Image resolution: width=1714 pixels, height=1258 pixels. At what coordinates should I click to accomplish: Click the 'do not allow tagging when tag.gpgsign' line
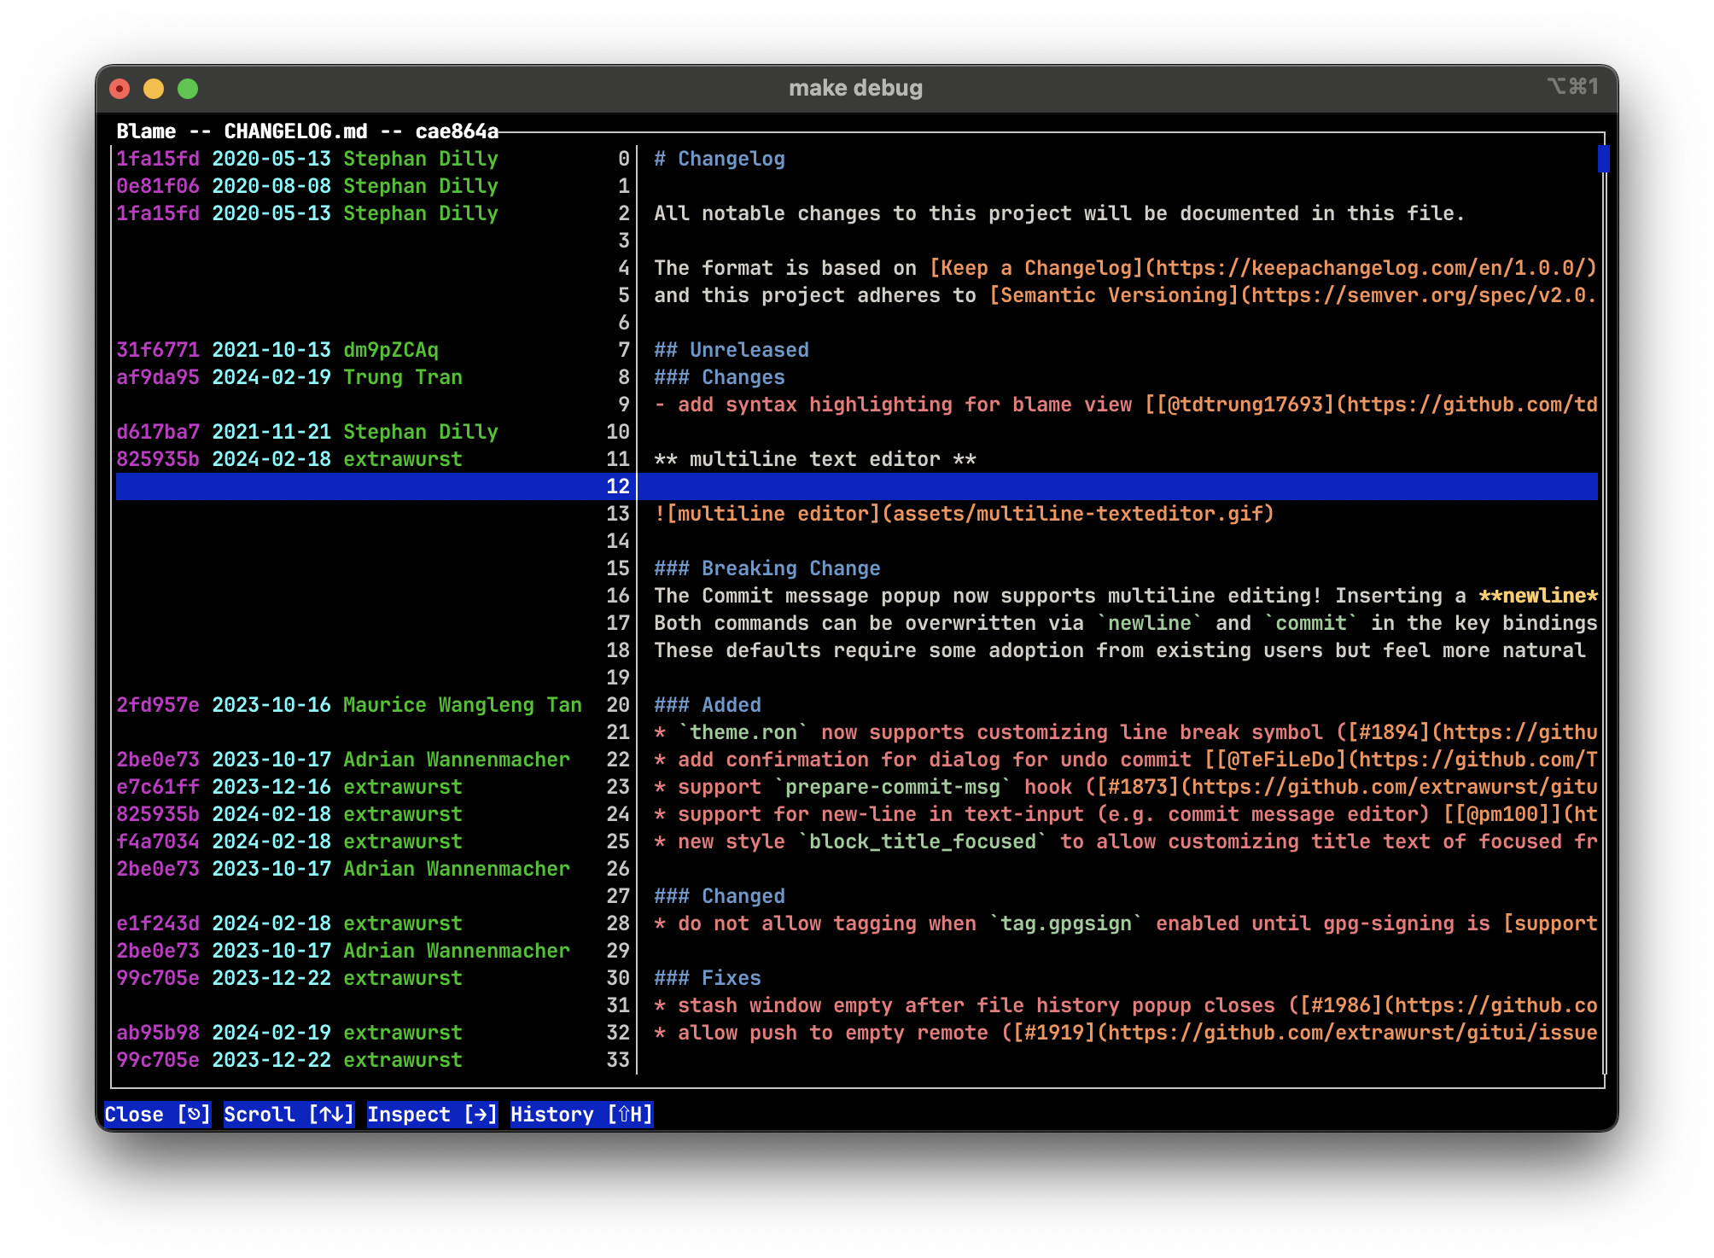click(1126, 923)
